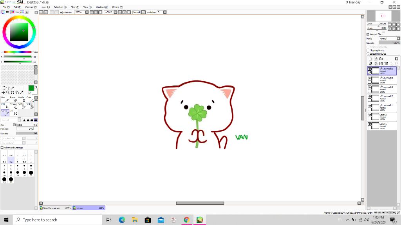Click the hue ring of color wheel
Screen dimensions: 401x225
pyautogui.click(x=19, y=16)
